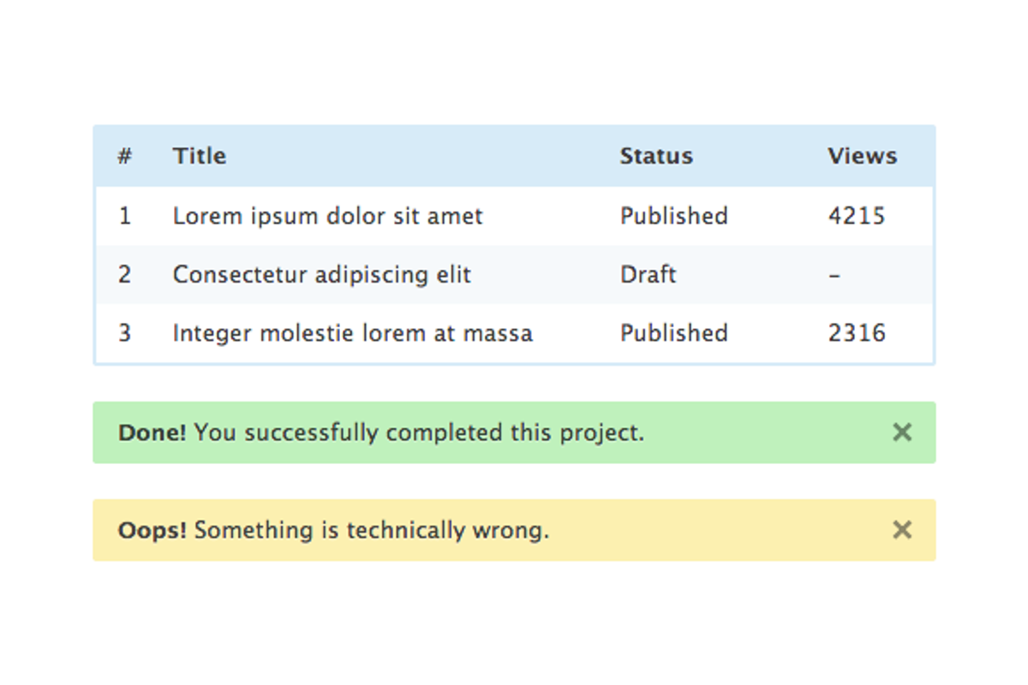This screenshot has width=1028, height=685.
Task: Select the Consectetur adipiscing elit row title
Action: point(321,275)
